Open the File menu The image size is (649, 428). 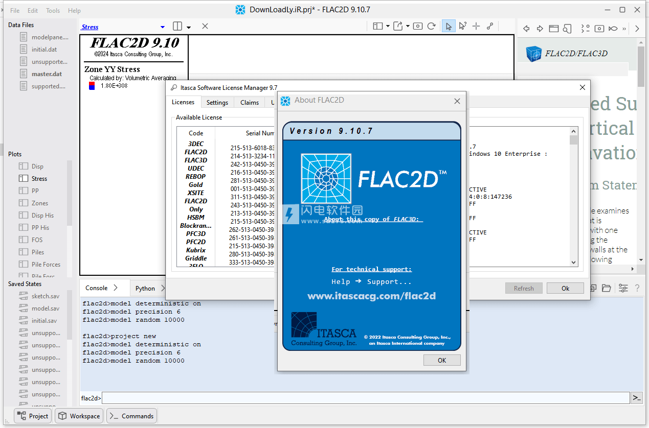[15, 10]
